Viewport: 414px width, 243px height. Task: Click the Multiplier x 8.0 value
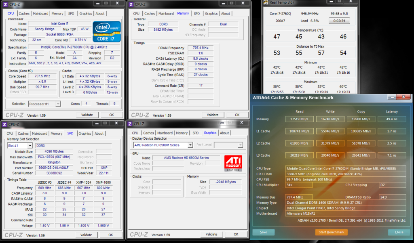pyautogui.click(x=42, y=82)
